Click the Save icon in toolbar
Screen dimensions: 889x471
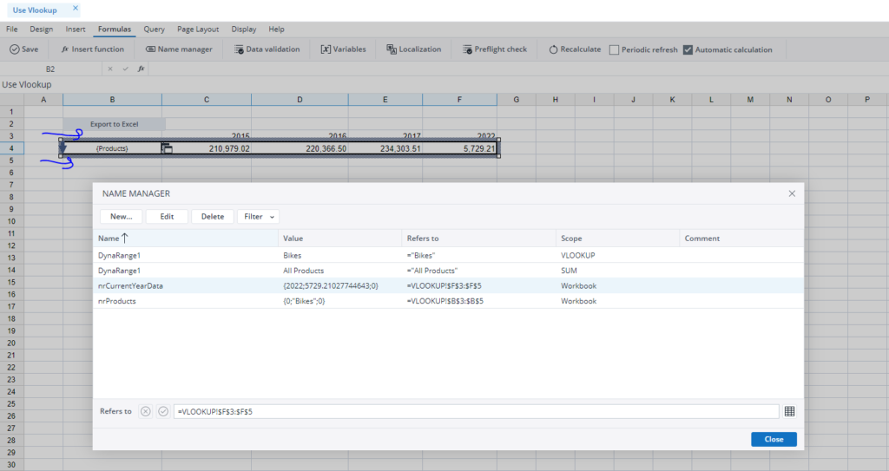pos(14,49)
